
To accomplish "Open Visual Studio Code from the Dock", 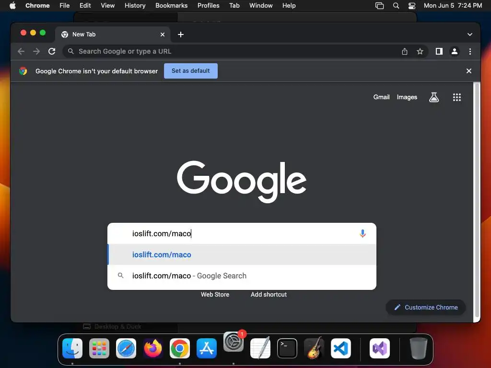I will pyautogui.click(x=341, y=348).
